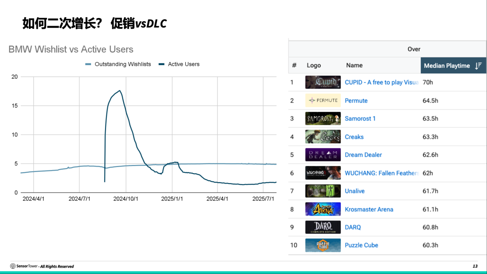Click the slide title 如何二次增长? 促销vsDLC
Image resolution: width=487 pixels, height=274 pixels.
[x=94, y=23]
